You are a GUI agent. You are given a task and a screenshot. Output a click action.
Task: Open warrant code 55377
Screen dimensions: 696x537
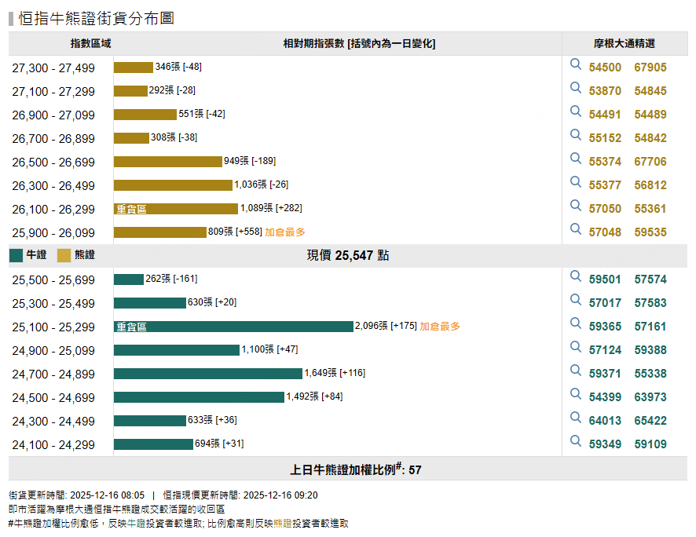coord(605,185)
